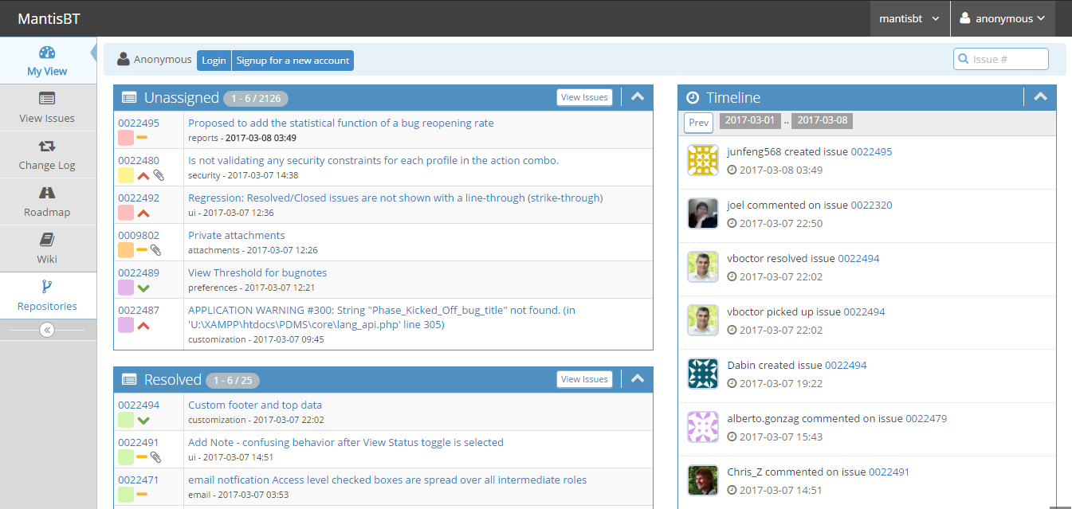
Task: Click the Login button
Action: tap(214, 61)
